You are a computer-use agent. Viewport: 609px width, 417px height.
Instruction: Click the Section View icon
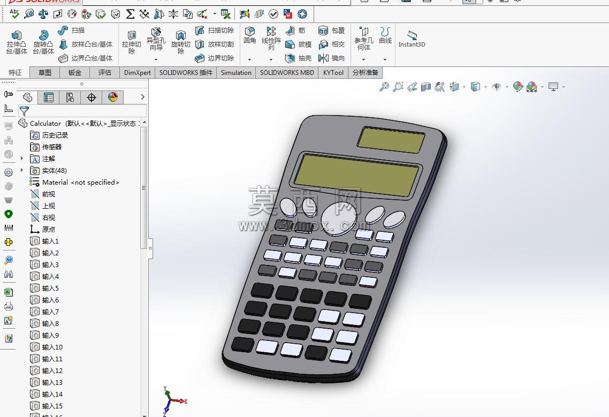coord(426,87)
